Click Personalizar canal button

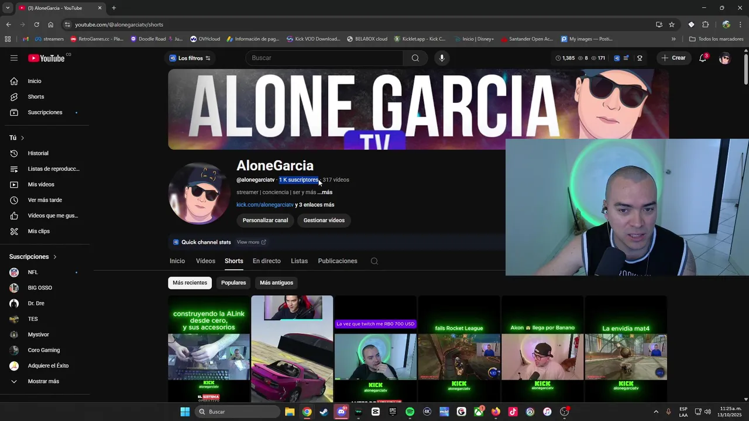point(265,220)
